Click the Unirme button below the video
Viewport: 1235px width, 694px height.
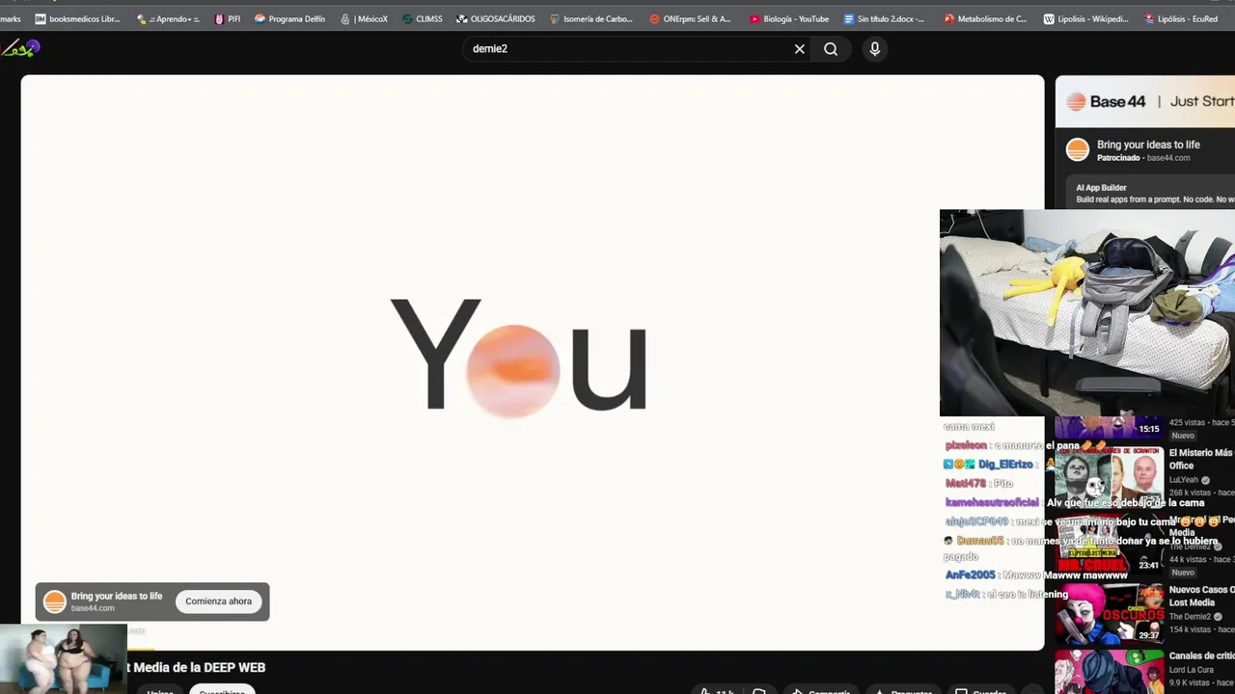tap(160, 690)
